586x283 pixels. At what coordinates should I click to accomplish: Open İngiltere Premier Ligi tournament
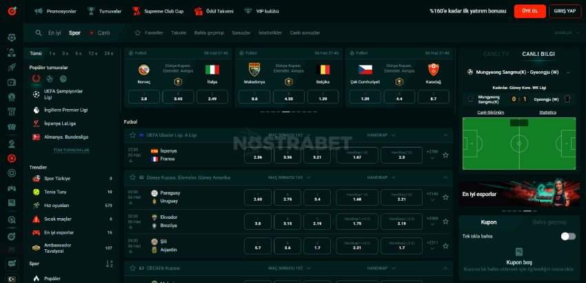coord(65,110)
